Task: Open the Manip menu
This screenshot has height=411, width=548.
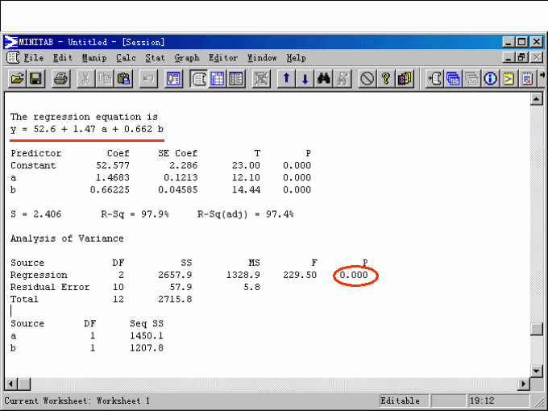Action: [93, 58]
